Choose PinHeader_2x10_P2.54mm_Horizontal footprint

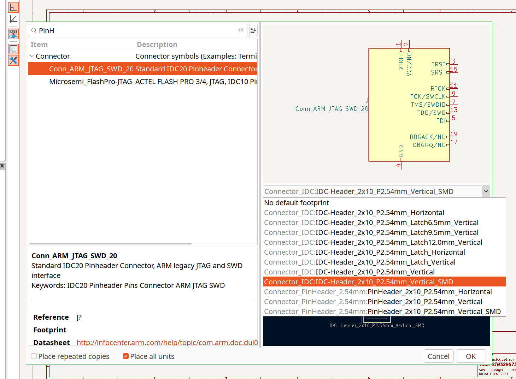(385, 292)
